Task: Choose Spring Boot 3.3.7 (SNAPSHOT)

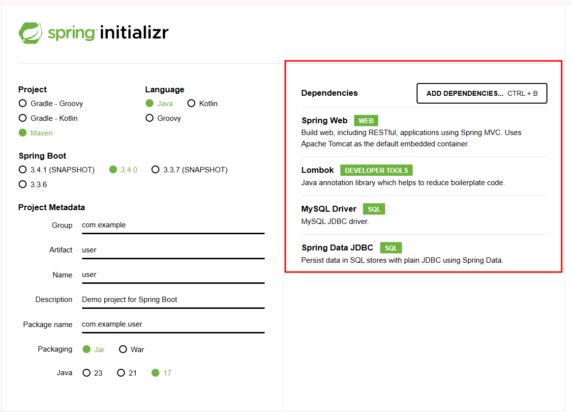Action: [x=190, y=170]
